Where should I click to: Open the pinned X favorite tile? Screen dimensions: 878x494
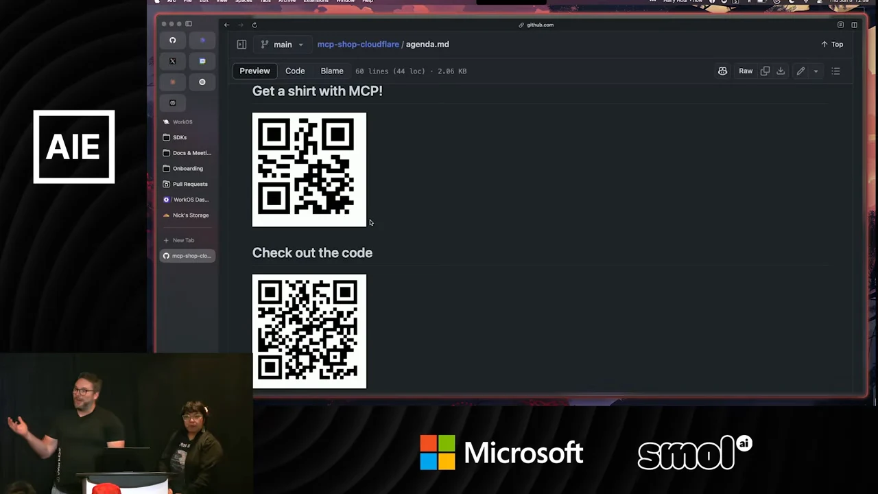pyautogui.click(x=173, y=61)
